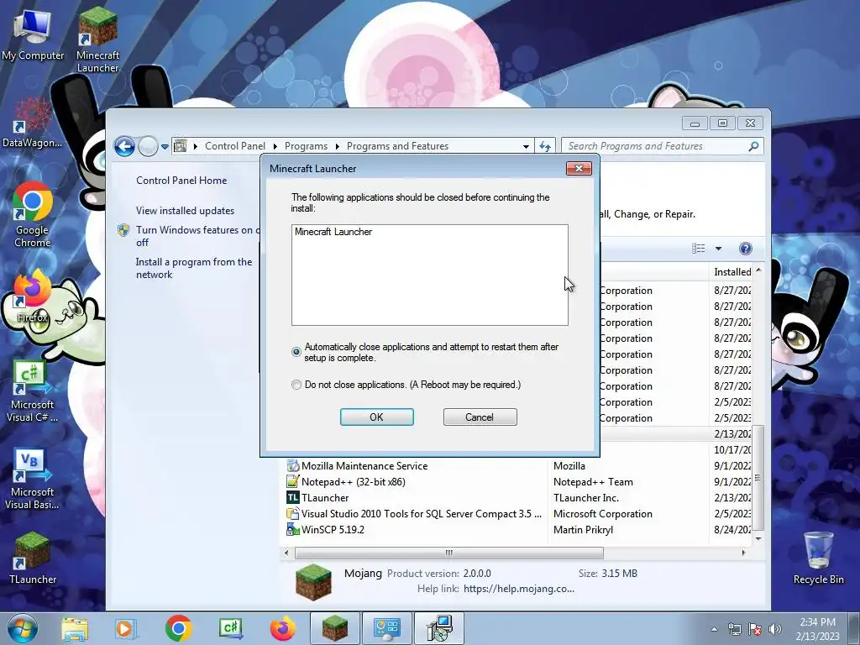Expand the Control Panel breadcrumb arrow
Image resolution: width=860 pixels, height=645 pixels.
point(275,146)
